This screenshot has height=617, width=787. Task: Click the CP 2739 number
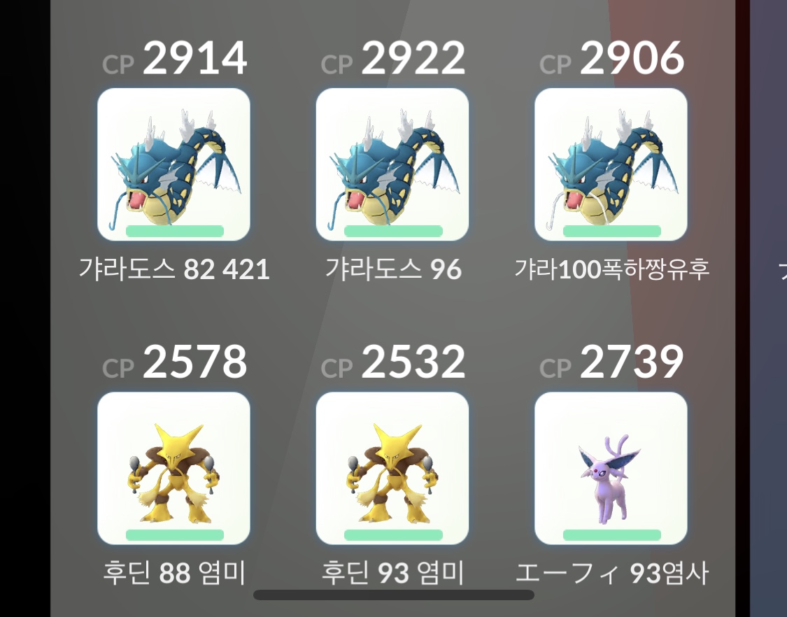632,362
